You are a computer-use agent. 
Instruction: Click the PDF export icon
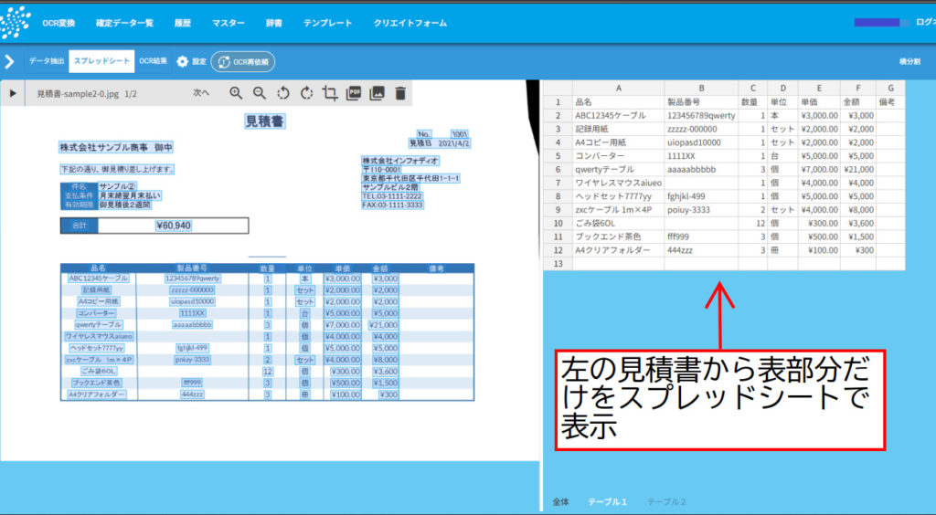(x=354, y=93)
